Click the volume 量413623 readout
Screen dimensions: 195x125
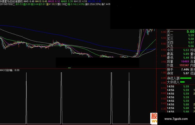tap(52, 4)
